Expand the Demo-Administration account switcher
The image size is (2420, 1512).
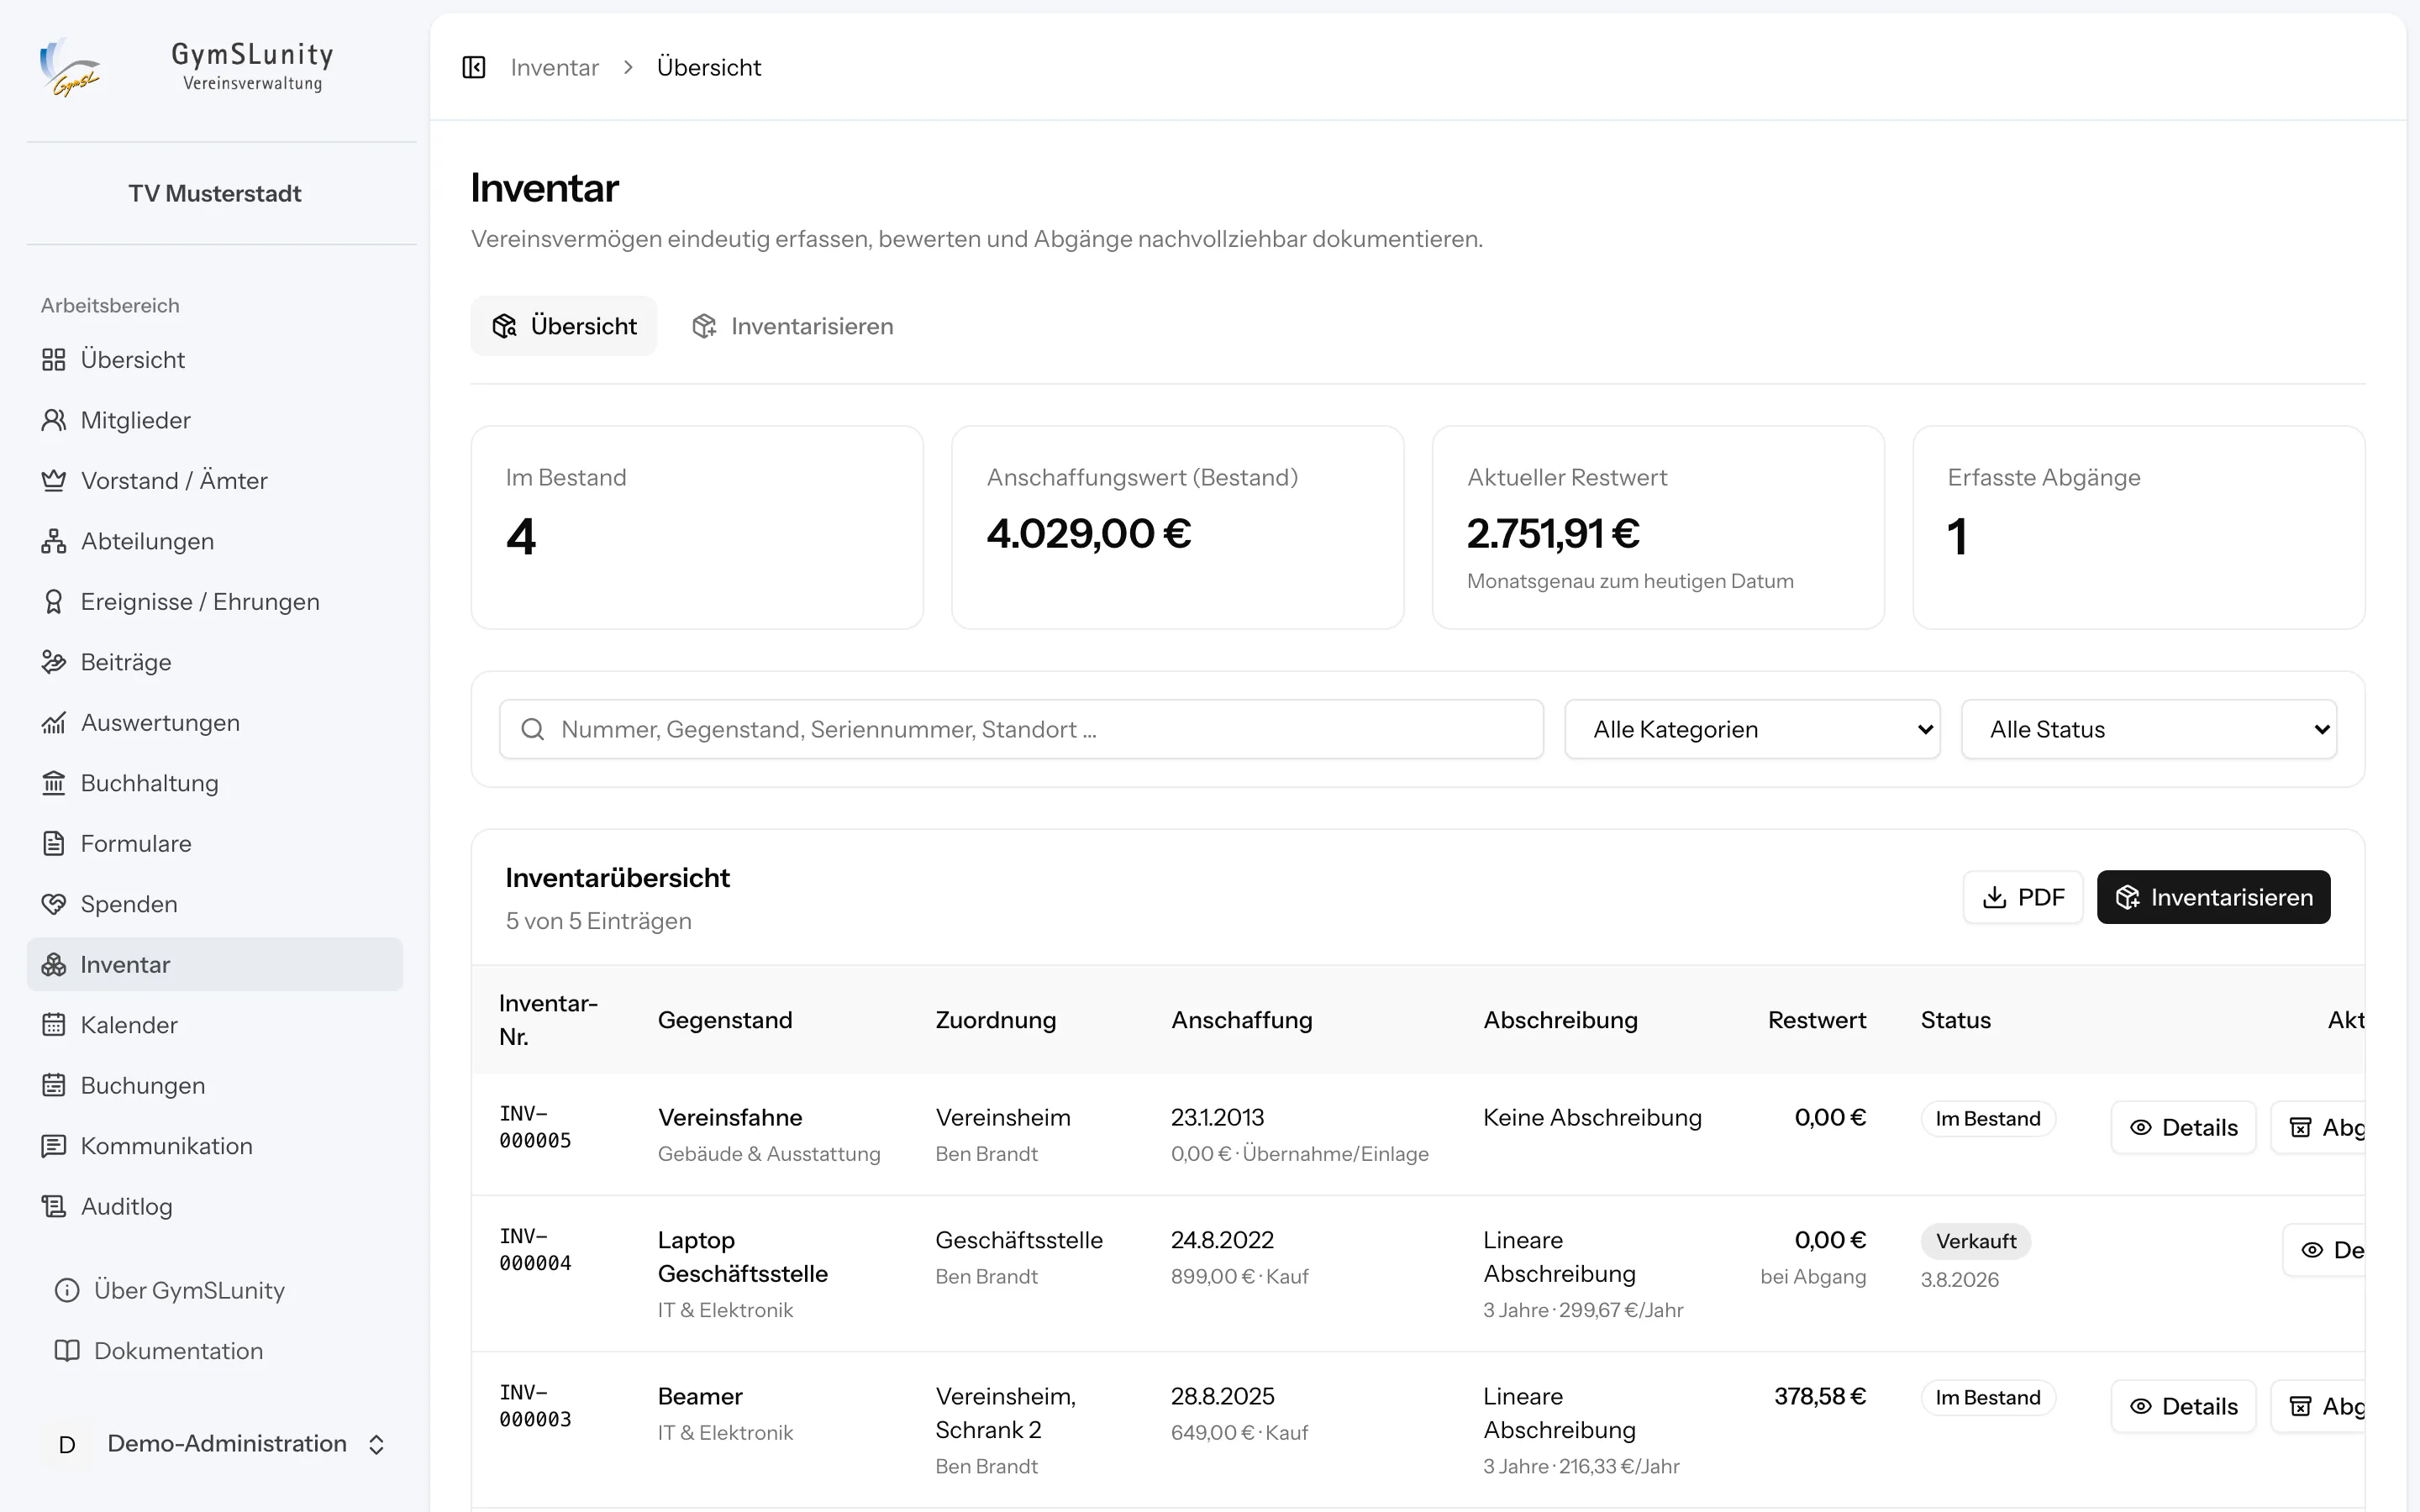[x=215, y=1444]
